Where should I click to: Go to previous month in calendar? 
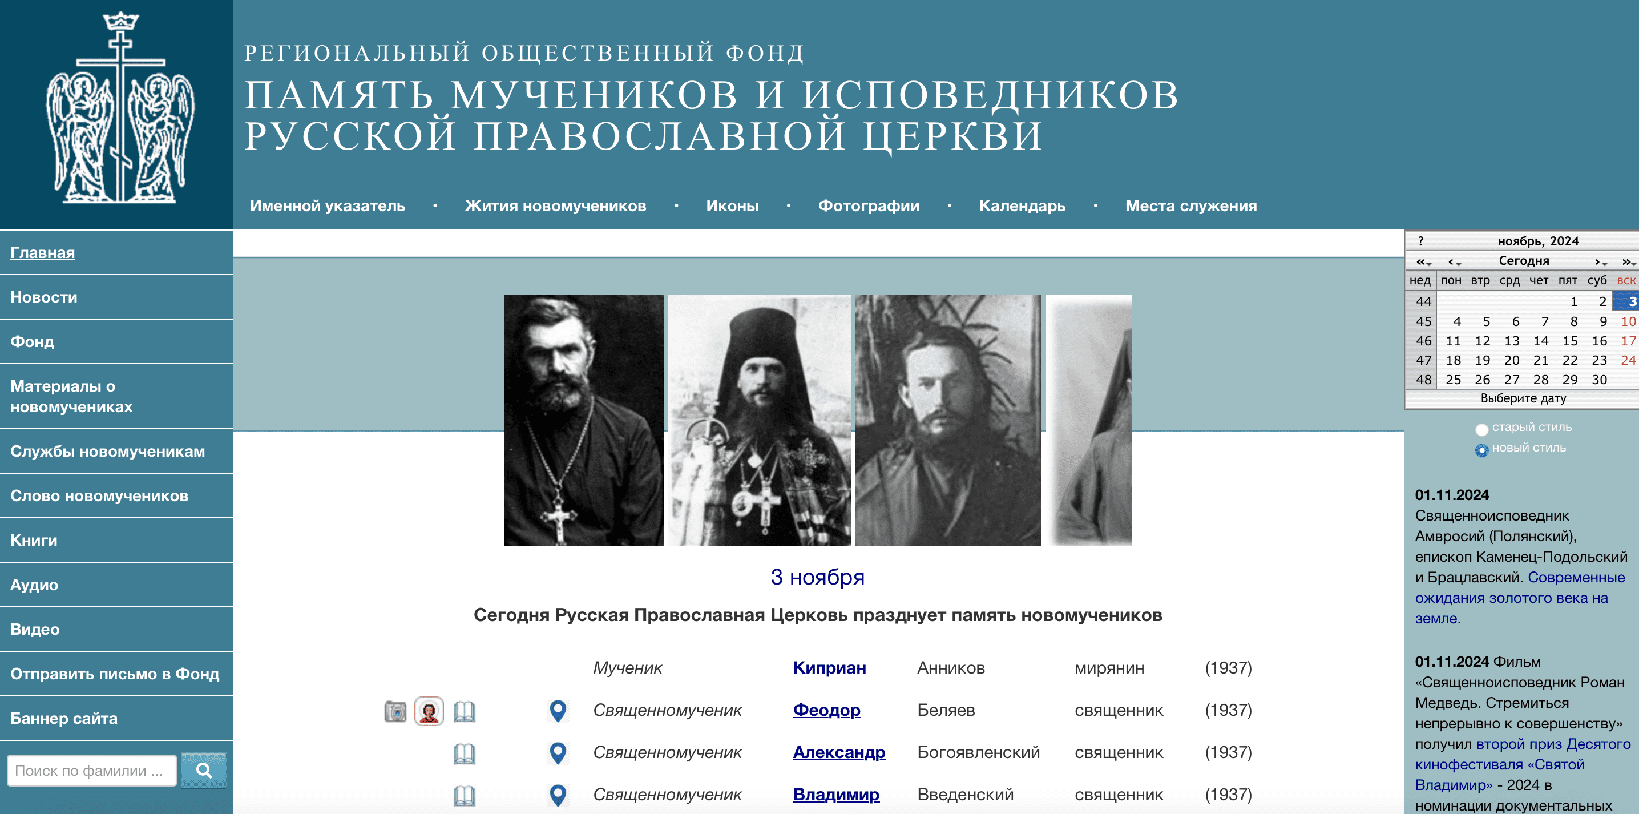(1454, 261)
